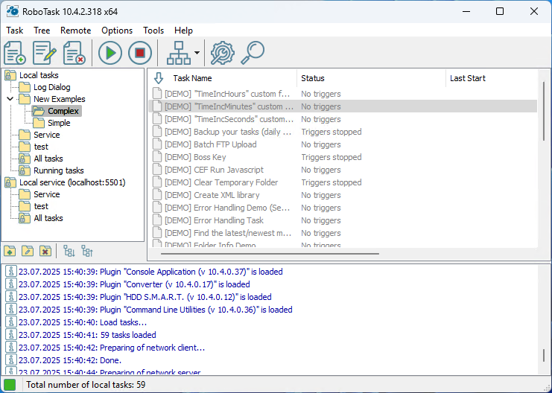
Task: Select the Create XML library task
Action: [x=343, y=195]
